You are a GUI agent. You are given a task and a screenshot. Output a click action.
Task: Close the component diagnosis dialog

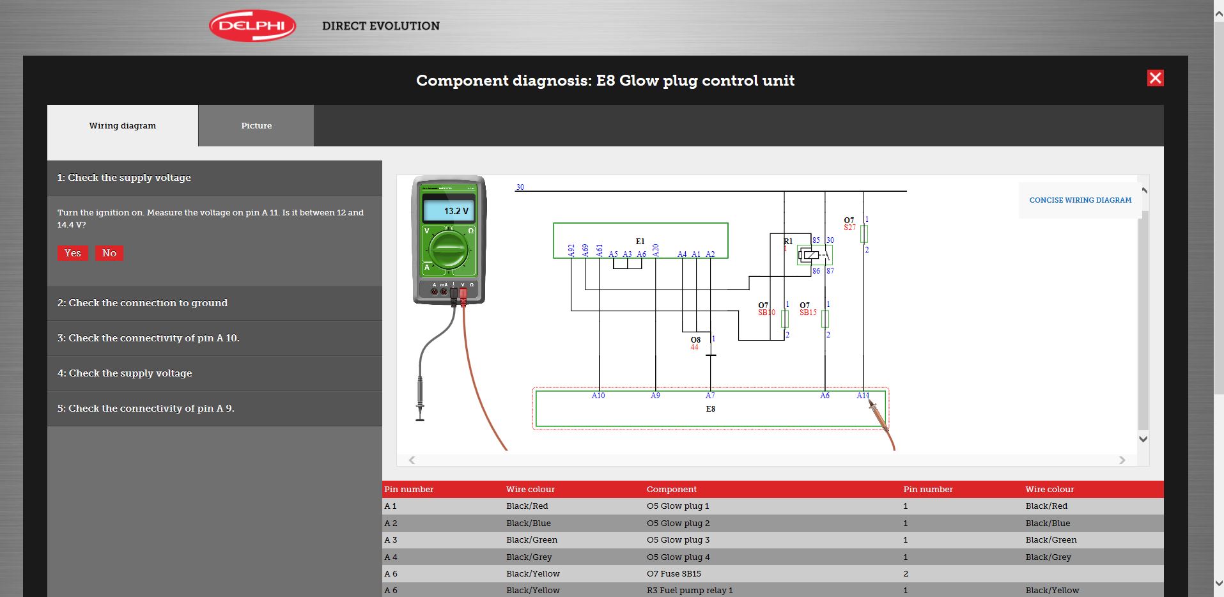1155,78
